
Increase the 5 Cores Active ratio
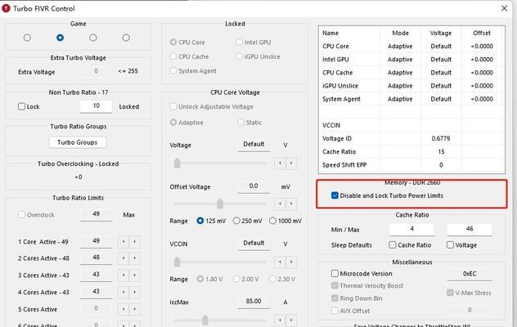(135, 309)
